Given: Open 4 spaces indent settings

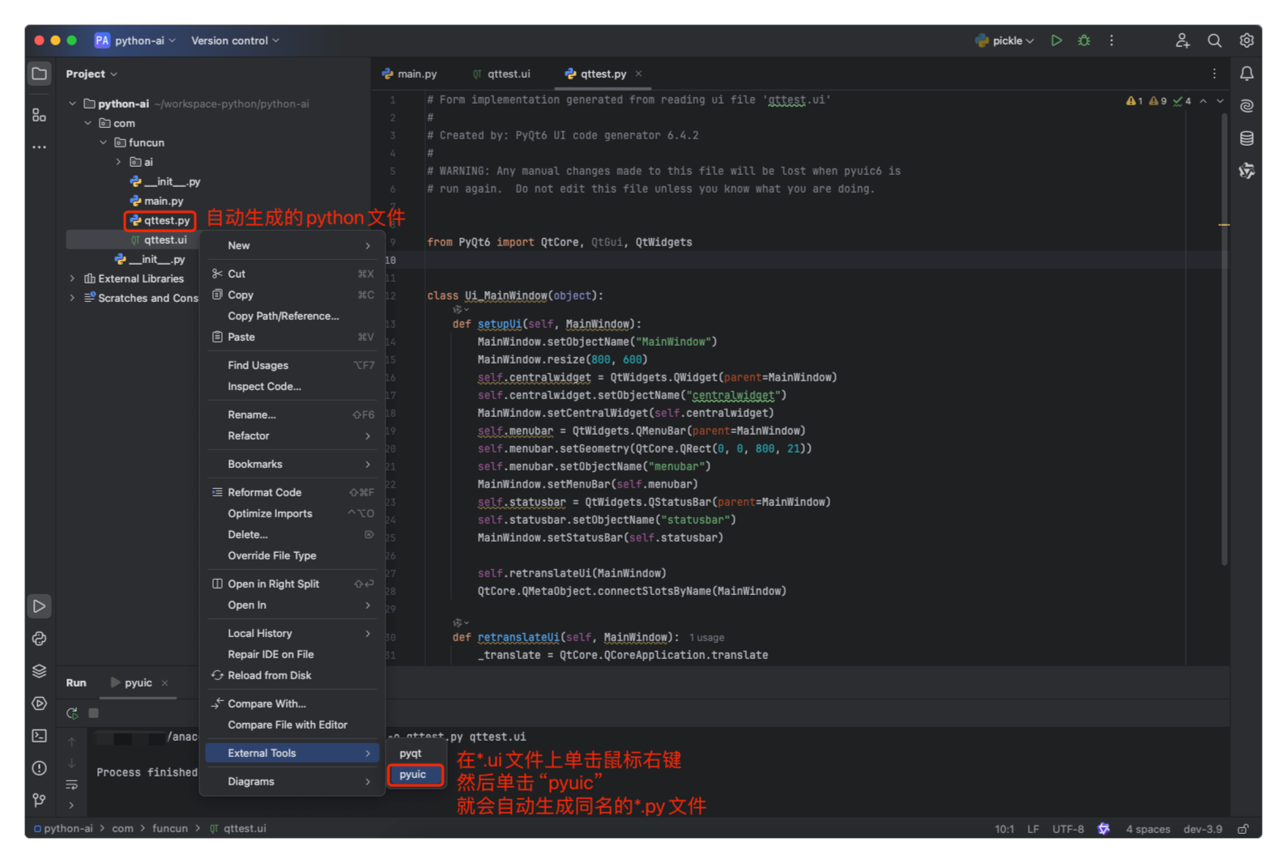Looking at the screenshot, I should 1148,829.
